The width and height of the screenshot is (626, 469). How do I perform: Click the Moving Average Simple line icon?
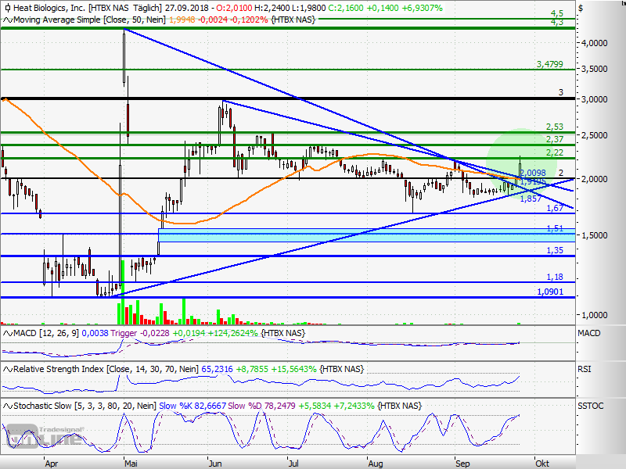point(8,20)
